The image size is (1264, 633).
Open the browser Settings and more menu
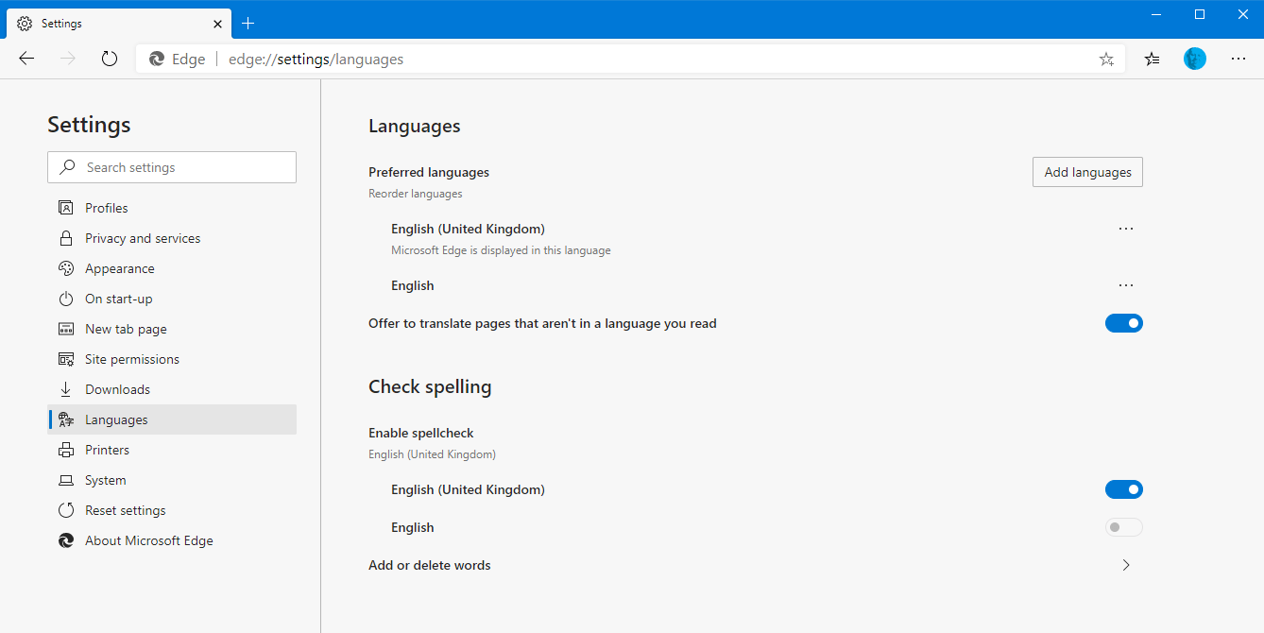[1238, 59]
